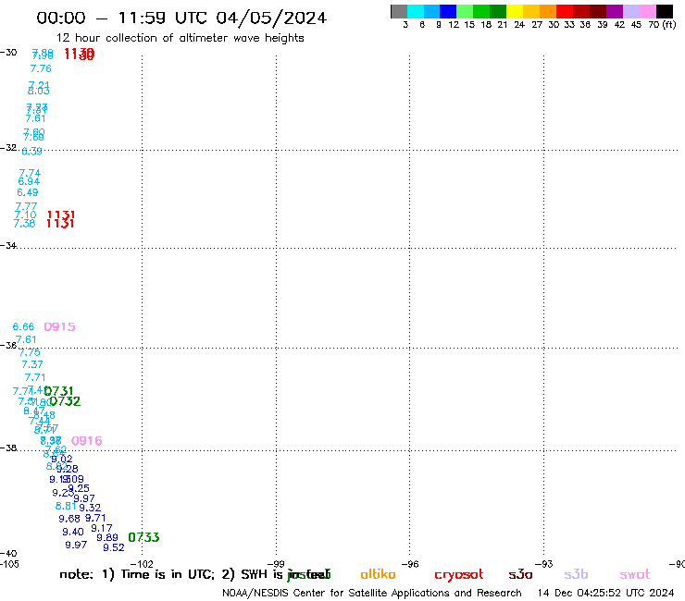
Task: Click the latitude axis label -40
Action: click(8, 554)
